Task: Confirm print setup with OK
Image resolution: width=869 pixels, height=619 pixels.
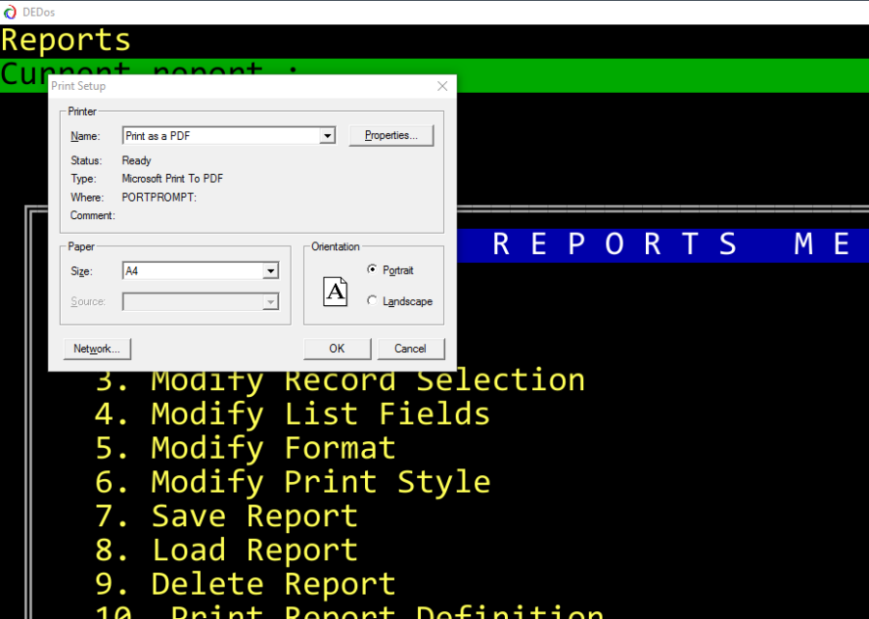Action: 336,349
